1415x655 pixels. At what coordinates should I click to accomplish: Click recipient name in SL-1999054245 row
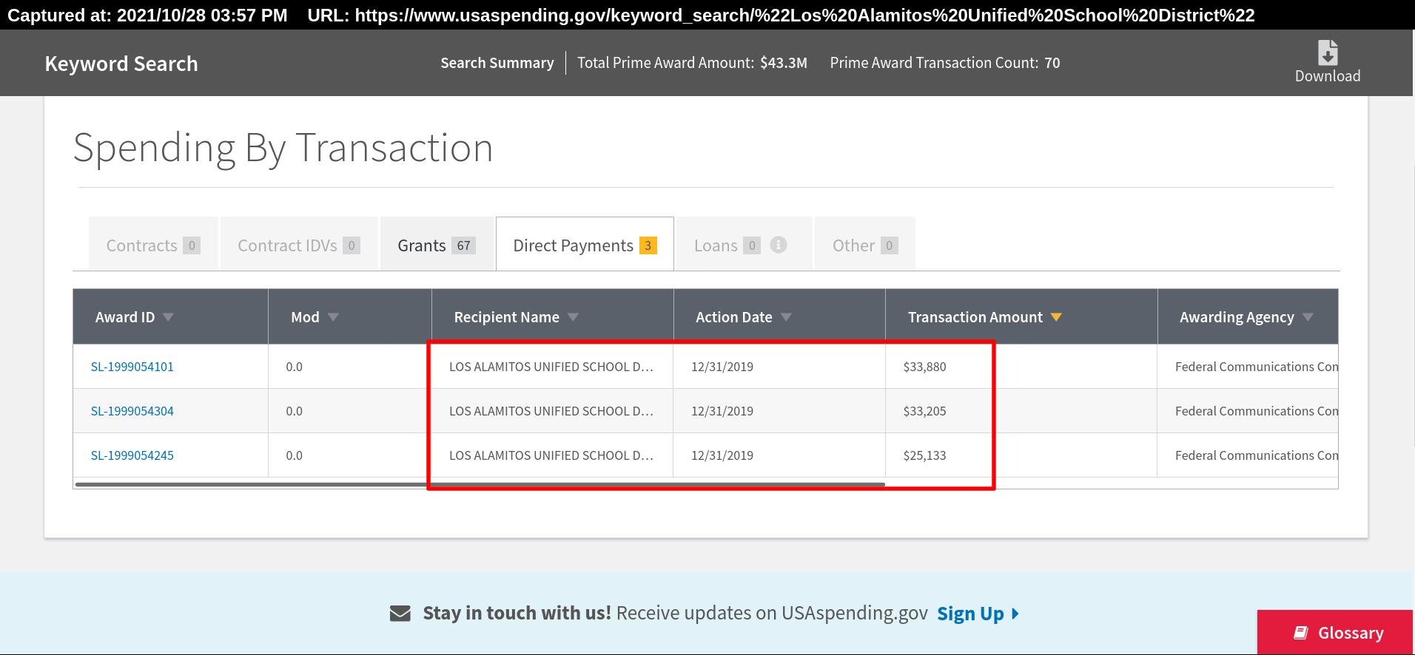point(551,455)
